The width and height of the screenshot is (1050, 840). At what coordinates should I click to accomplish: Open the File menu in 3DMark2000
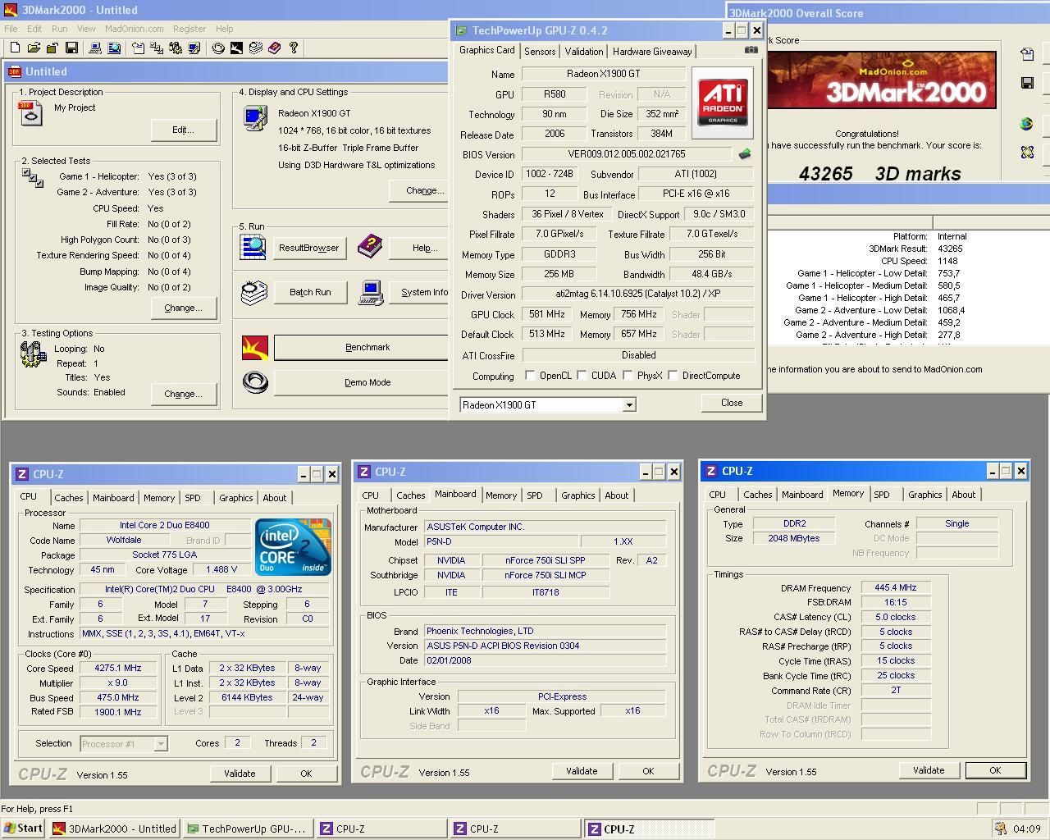[11, 29]
